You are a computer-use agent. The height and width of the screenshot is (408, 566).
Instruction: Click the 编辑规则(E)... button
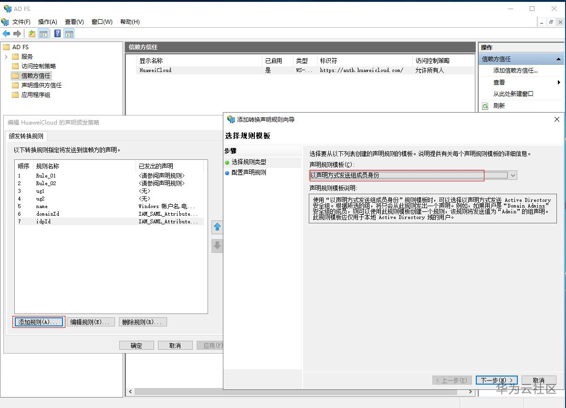pyautogui.click(x=91, y=322)
